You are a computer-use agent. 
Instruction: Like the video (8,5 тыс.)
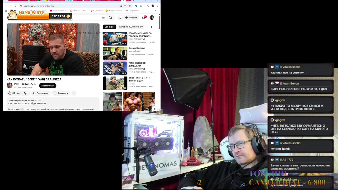pos(14,93)
